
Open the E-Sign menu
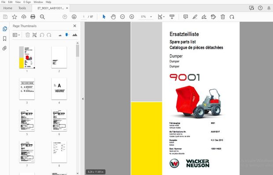pyautogui.click(x=27, y=2)
